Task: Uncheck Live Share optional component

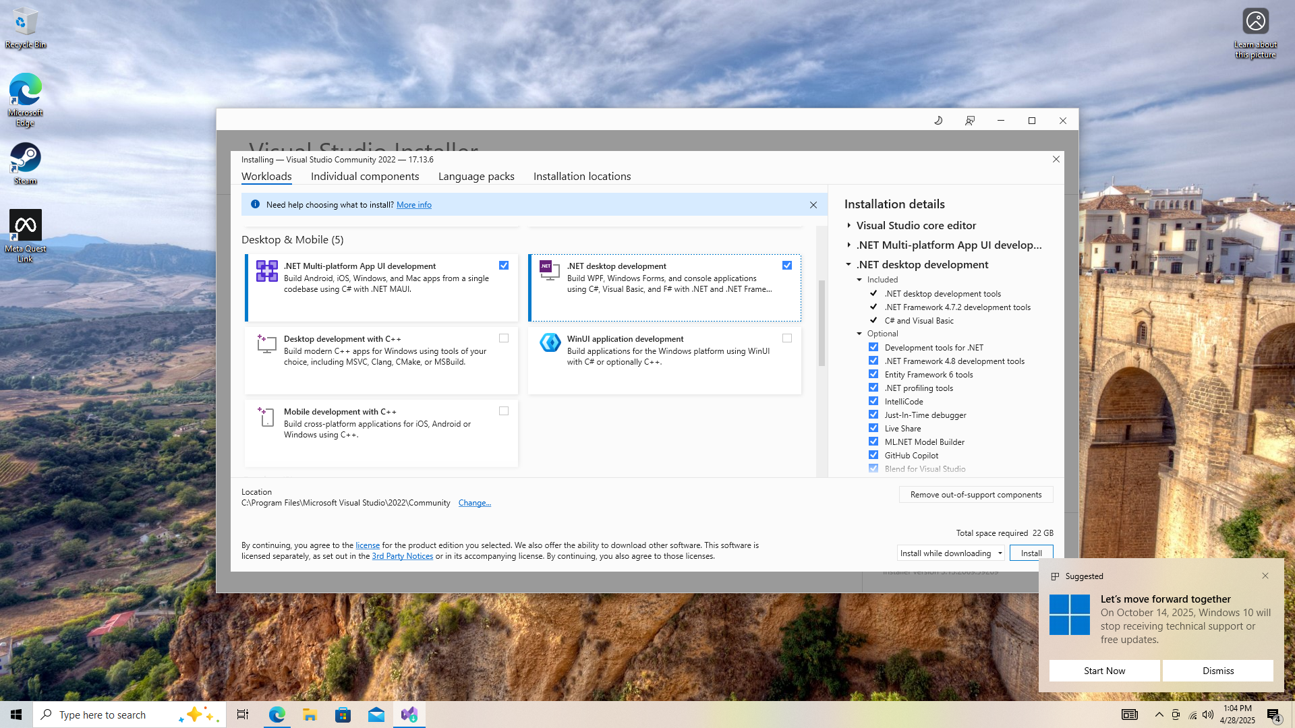Action: pyautogui.click(x=873, y=428)
